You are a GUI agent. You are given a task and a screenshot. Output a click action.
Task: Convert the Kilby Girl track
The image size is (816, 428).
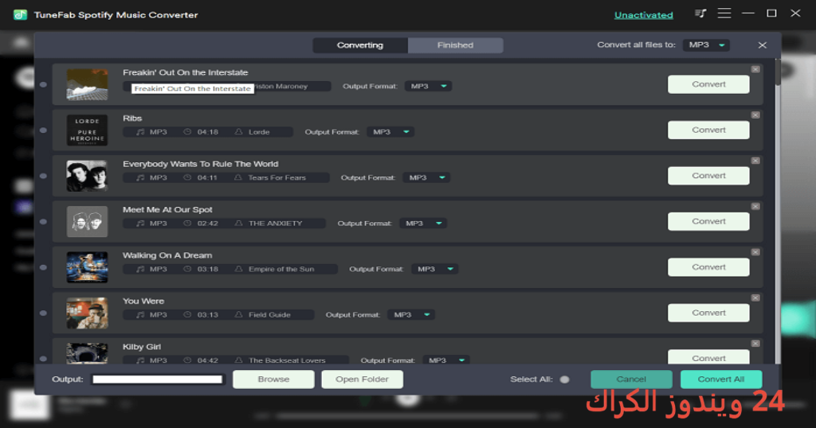coord(708,357)
